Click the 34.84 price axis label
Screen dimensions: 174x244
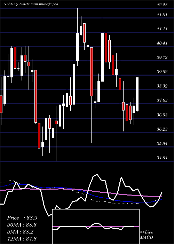click(162, 158)
